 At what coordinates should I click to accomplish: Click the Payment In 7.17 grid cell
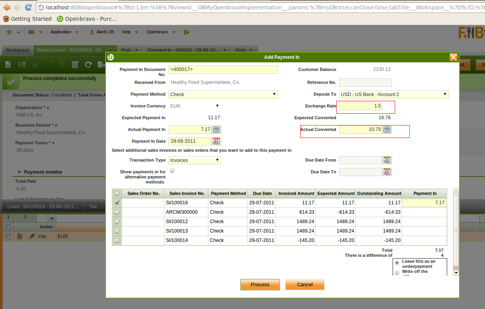(x=424, y=203)
